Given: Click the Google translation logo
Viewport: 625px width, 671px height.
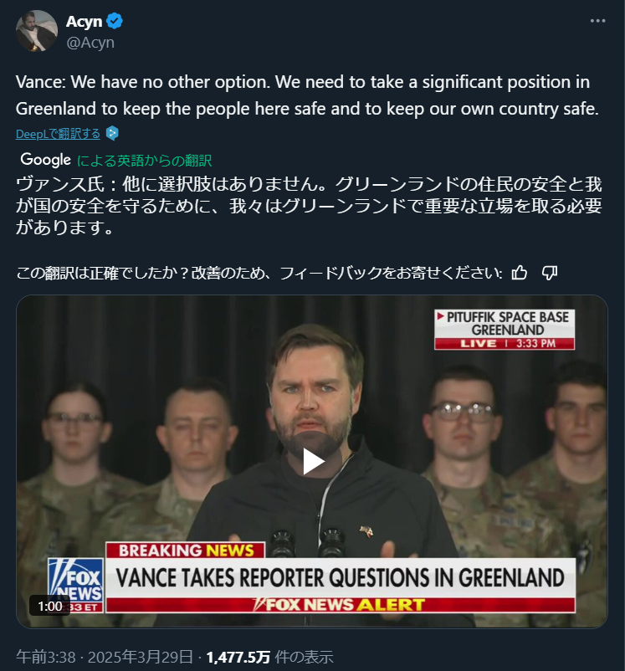Looking at the screenshot, I should (46, 160).
